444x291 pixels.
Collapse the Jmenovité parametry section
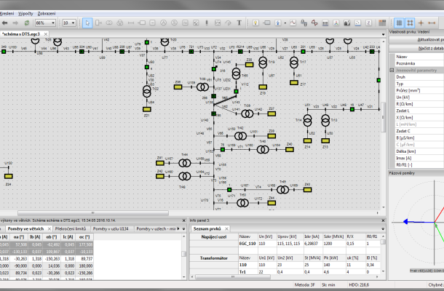[x=392, y=69]
